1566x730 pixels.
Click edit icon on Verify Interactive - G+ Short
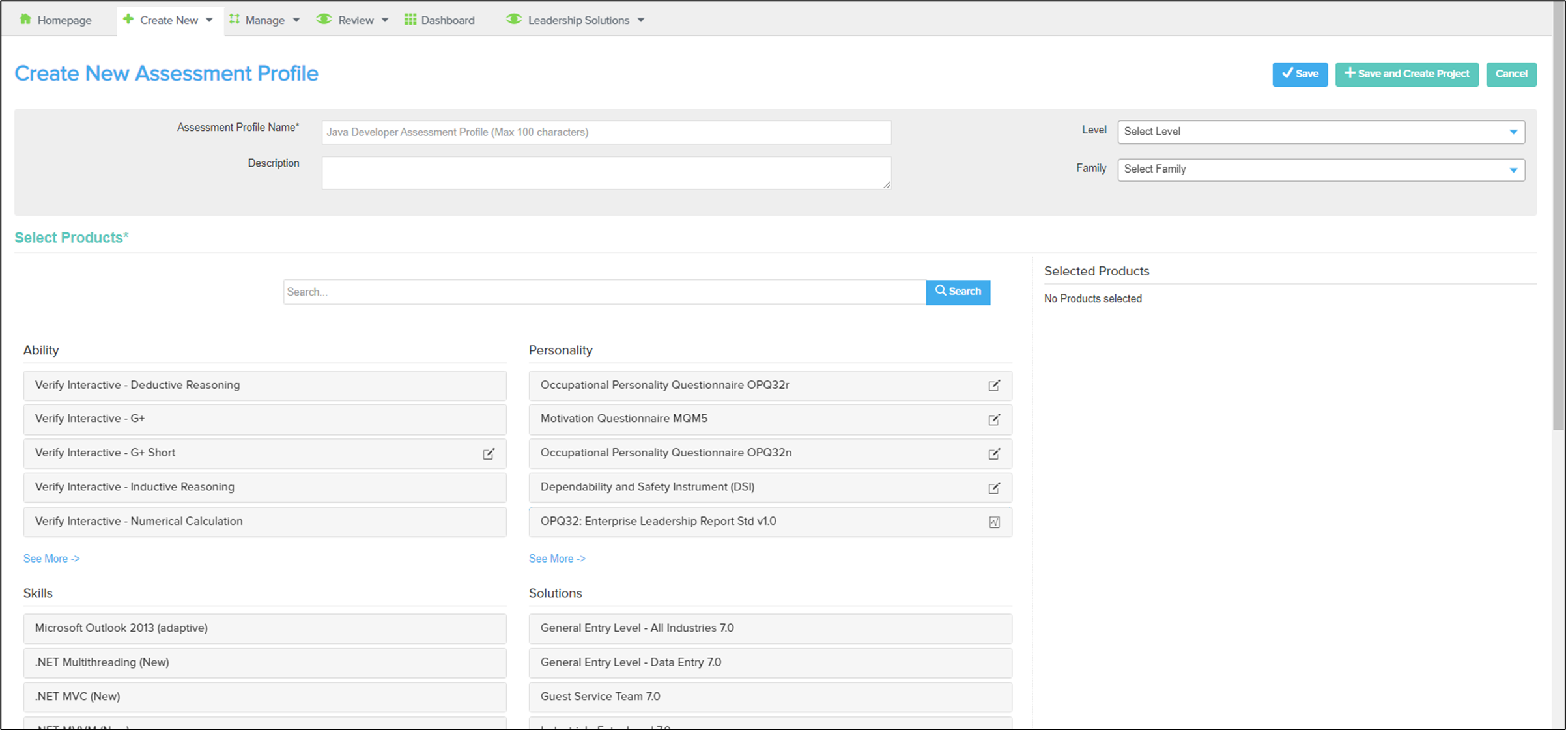pos(489,454)
